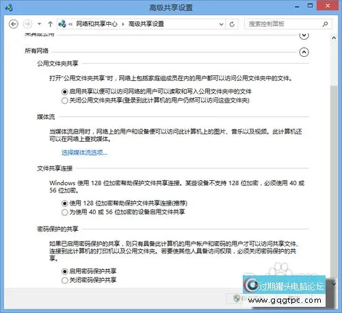Click the search magnifier icon
The height and width of the screenshot is (313, 342).
click(326, 24)
